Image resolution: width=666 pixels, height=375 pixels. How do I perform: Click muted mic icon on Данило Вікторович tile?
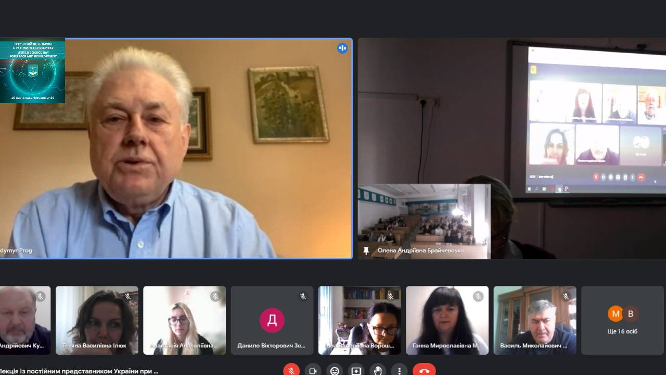coord(303,296)
